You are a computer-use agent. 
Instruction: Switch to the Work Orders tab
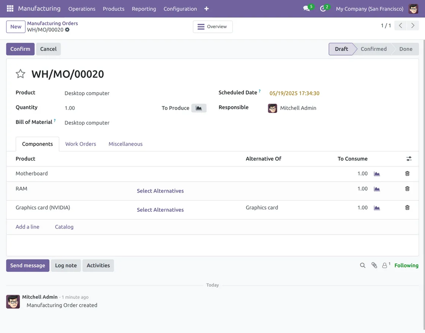coord(80,144)
